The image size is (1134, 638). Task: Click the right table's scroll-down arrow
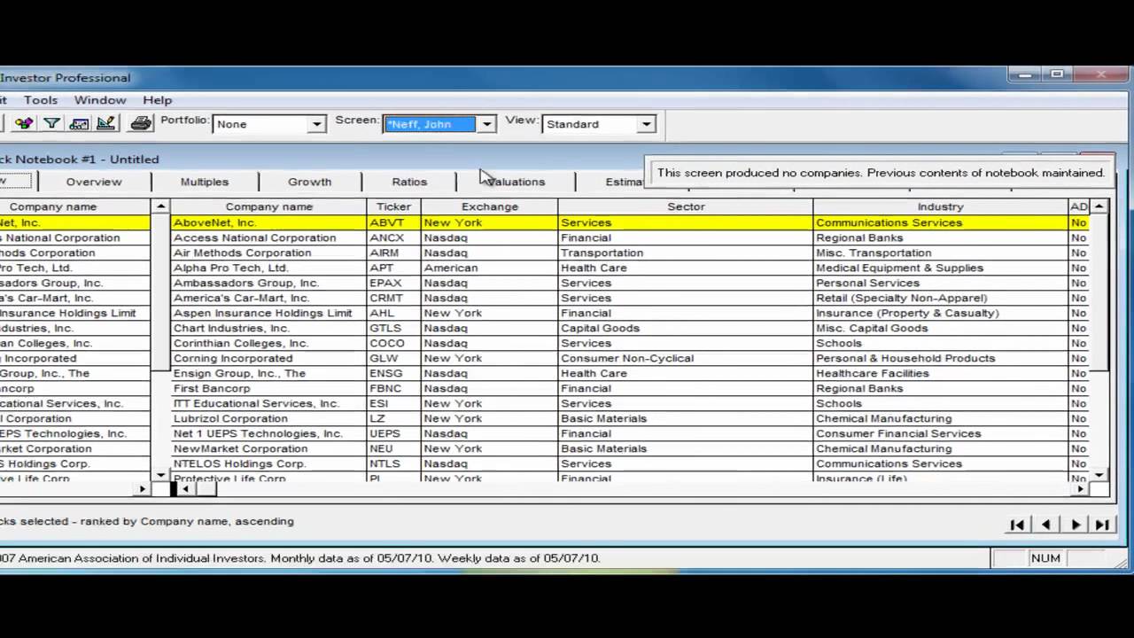point(1099,475)
